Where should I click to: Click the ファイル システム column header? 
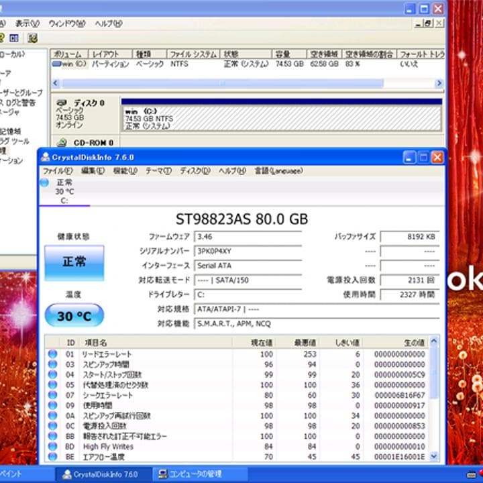coord(193,54)
